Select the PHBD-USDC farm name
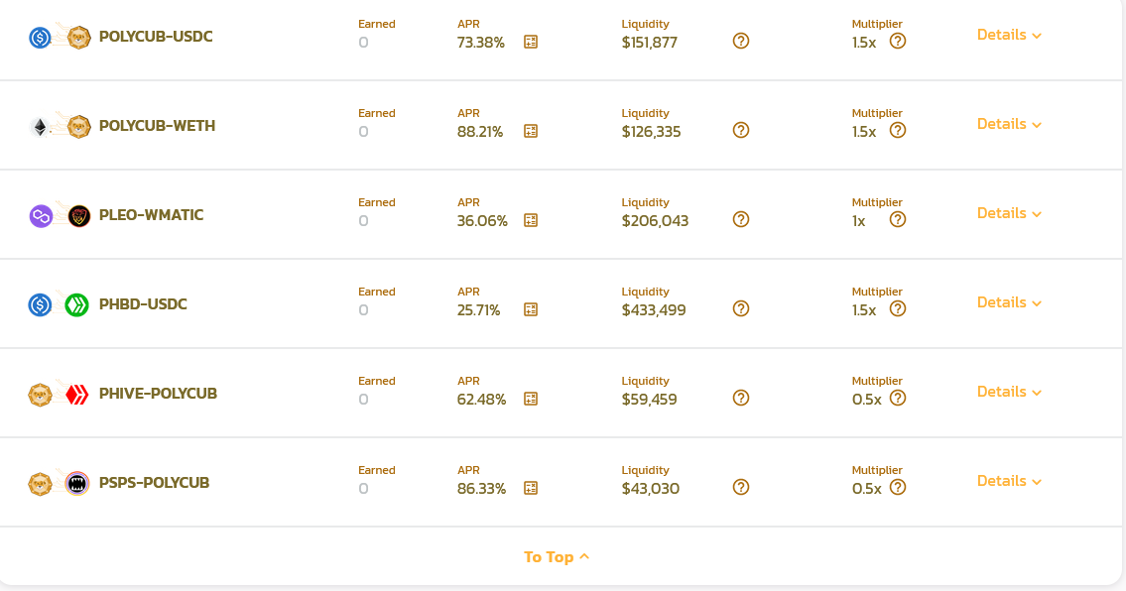 coord(143,304)
